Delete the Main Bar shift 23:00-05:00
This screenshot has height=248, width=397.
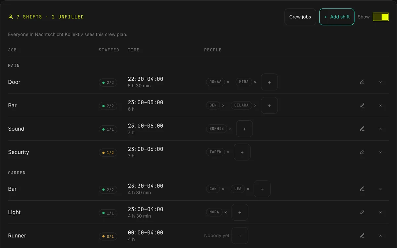(x=380, y=105)
